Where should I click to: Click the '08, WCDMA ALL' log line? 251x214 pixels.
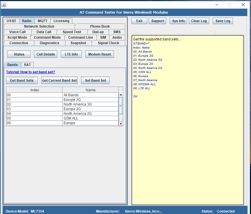point(144,84)
